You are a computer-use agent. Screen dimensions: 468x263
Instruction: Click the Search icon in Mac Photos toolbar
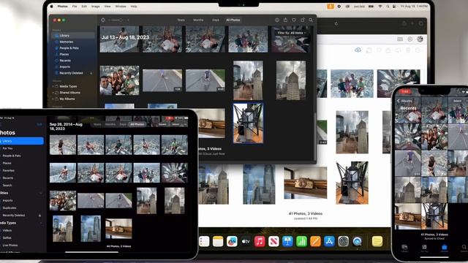pyautogui.click(x=311, y=20)
